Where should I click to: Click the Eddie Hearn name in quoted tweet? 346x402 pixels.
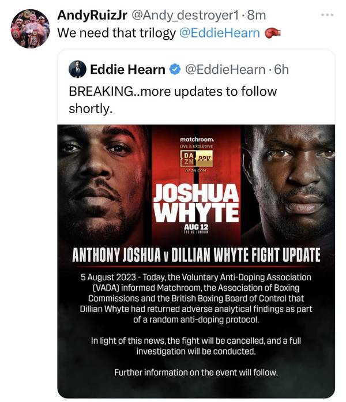[x=127, y=70]
